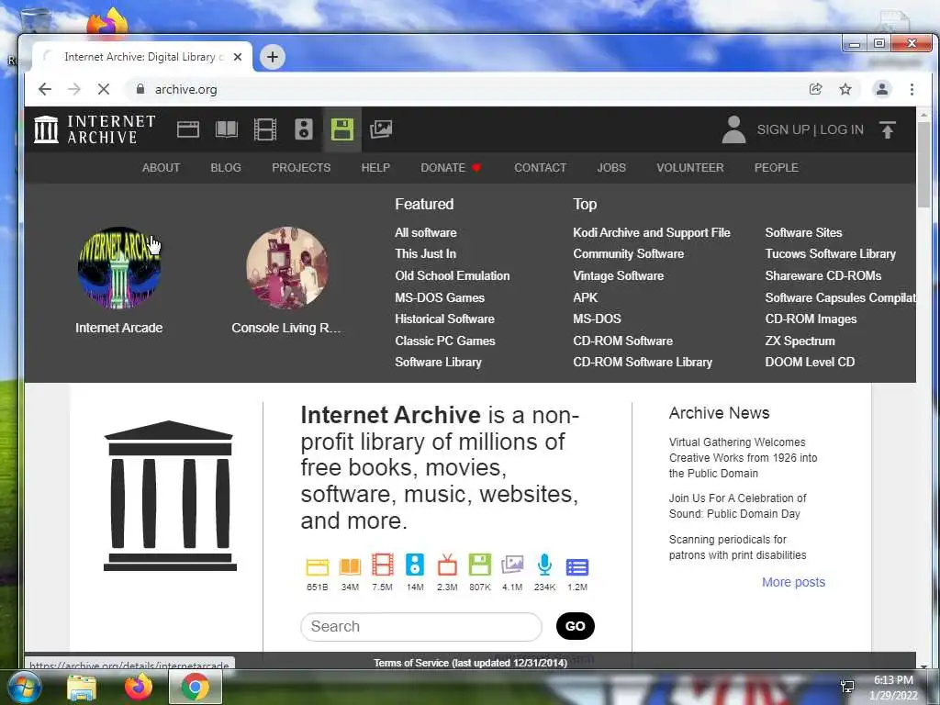The image size is (940, 705).
Task: Open the All software link
Action: click(426, 232)
